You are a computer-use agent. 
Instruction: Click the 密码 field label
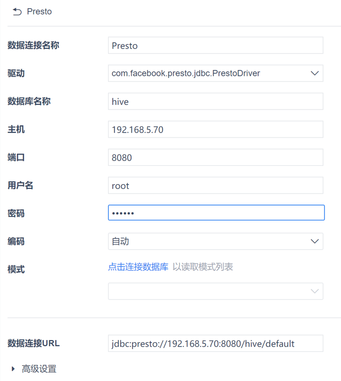pyautogui.click(x=16, y=213)
